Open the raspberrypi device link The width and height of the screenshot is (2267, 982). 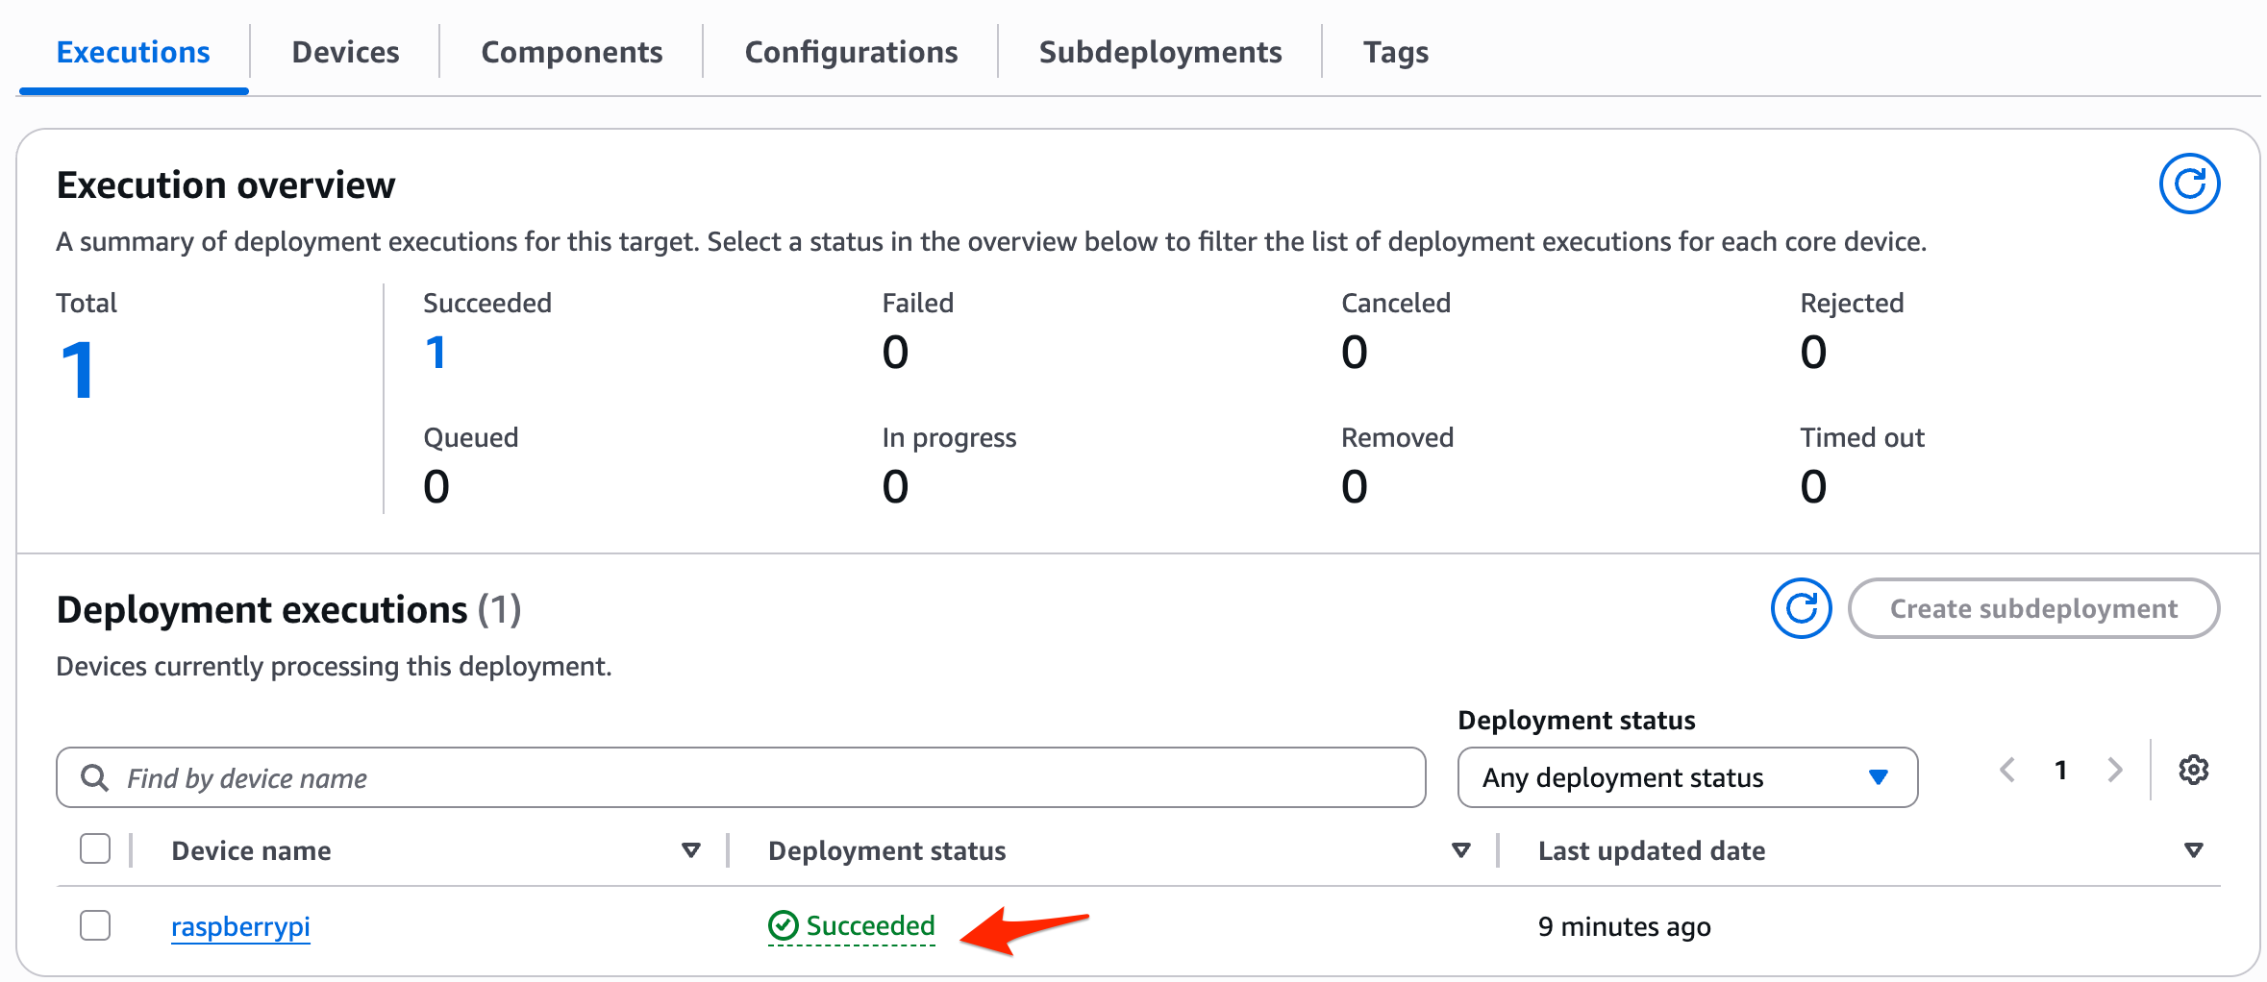(240, 925)
